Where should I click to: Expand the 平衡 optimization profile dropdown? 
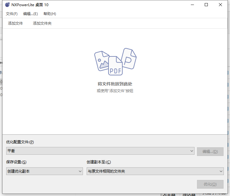tap(100, 151)
